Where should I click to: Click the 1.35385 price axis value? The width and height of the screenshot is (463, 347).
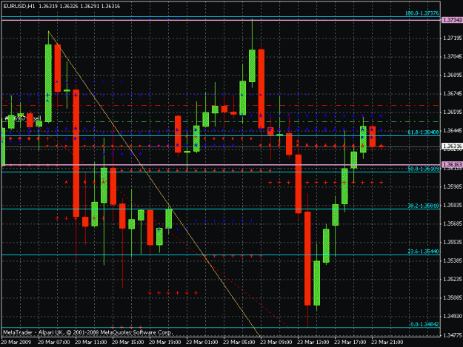(x=452, y=260)
